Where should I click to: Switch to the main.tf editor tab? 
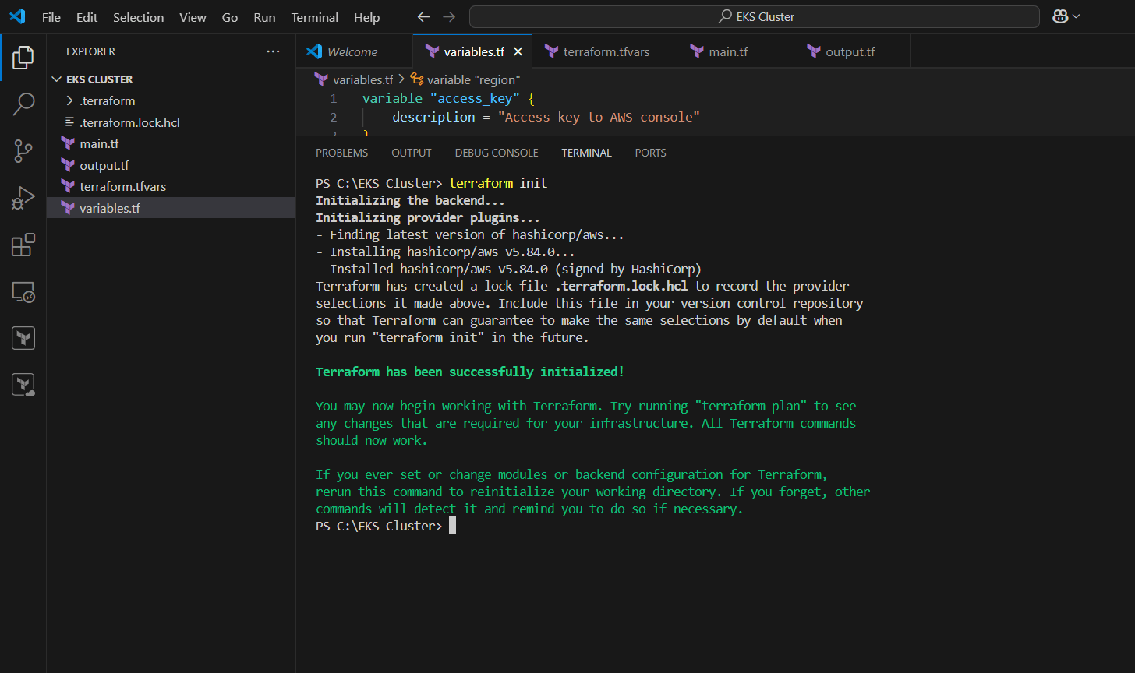tap(736, 51)
